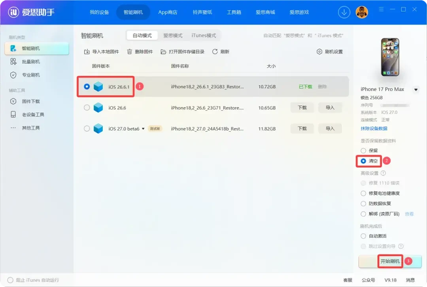
Task: Click the iOS 26.6 firmware cube icon
Action: [98, 108]
